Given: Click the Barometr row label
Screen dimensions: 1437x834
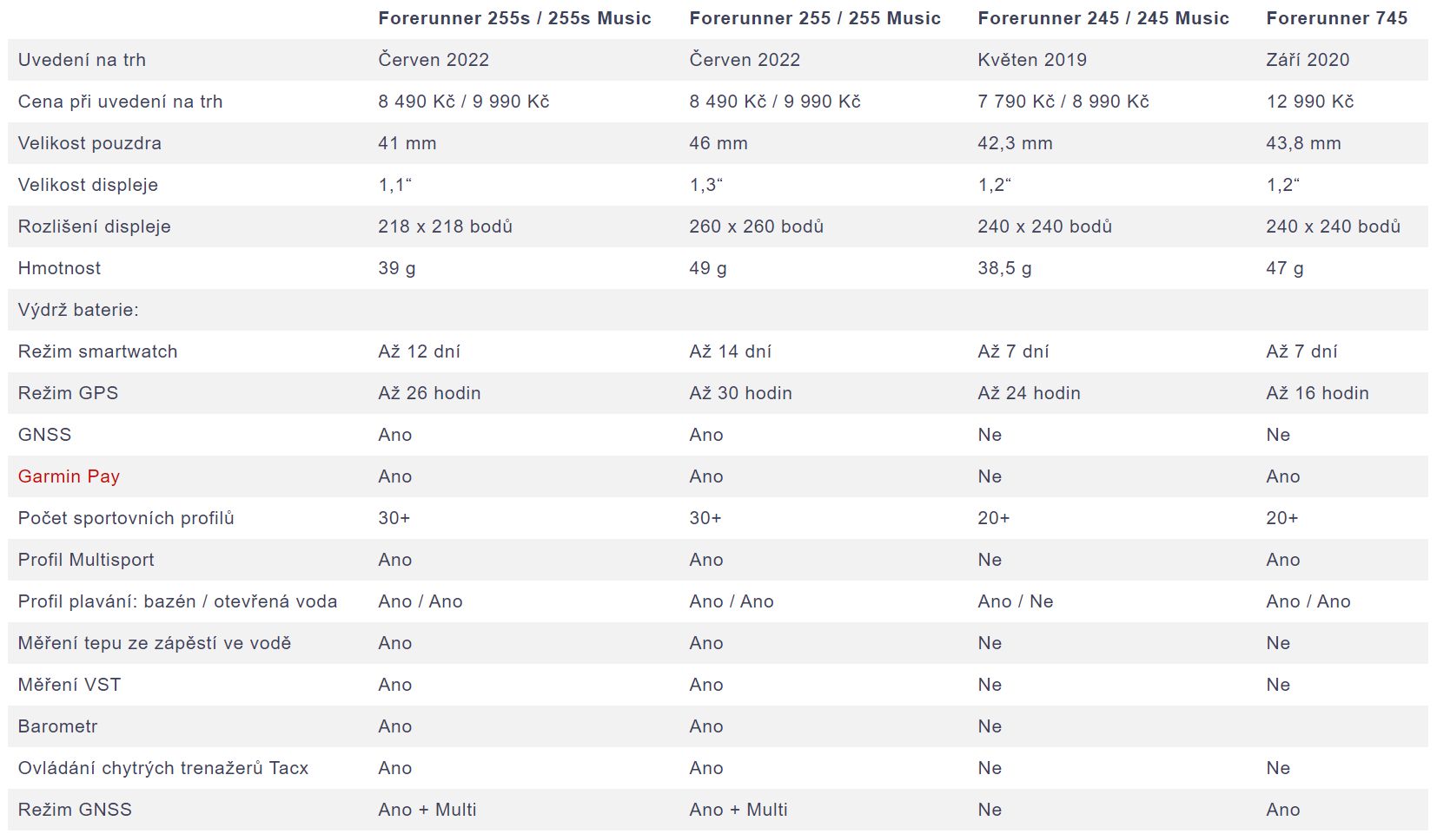Looking at the screenshot, I should pos(57,726).
